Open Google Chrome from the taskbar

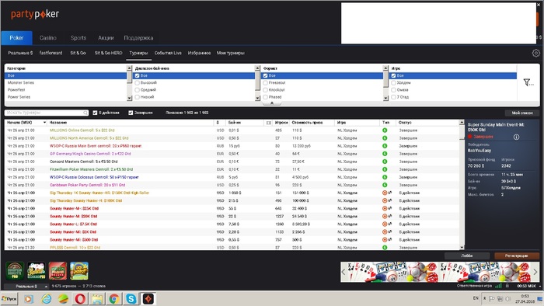tap(114, 298)
